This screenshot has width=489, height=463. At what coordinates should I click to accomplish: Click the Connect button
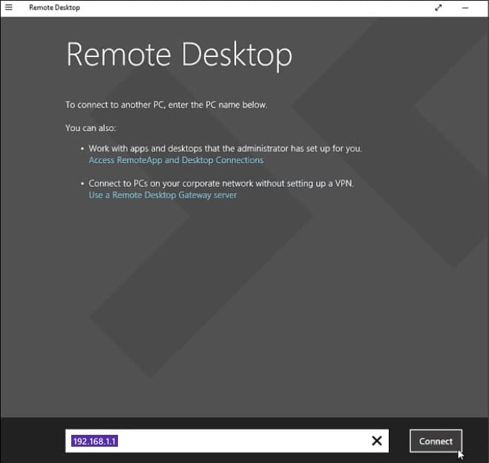click(436, 441)
